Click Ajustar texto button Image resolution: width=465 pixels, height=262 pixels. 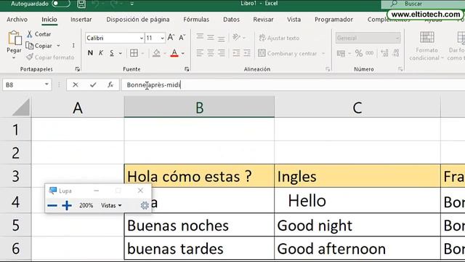pos(279,38)
